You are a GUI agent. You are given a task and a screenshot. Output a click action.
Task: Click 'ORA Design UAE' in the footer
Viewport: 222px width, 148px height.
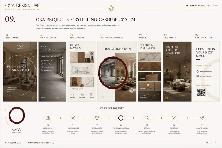click(x=13, y=143)
